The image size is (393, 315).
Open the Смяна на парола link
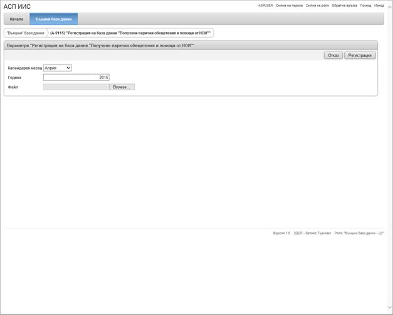(289, 6)
